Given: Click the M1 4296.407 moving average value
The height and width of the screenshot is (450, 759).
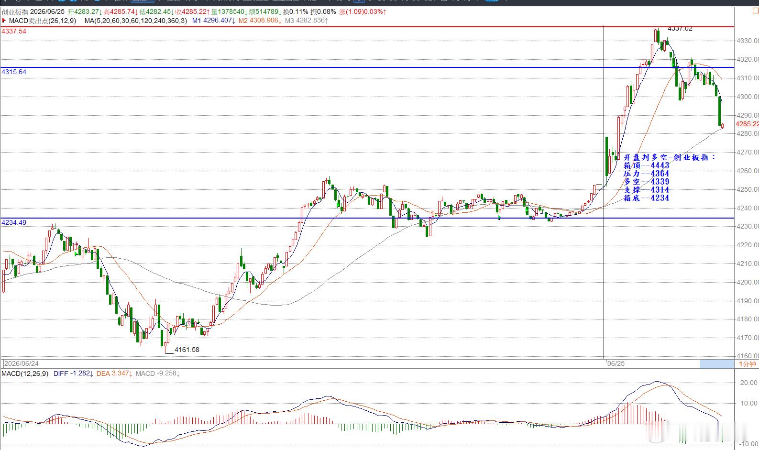Looking at the screenshot, I should 214,21.
